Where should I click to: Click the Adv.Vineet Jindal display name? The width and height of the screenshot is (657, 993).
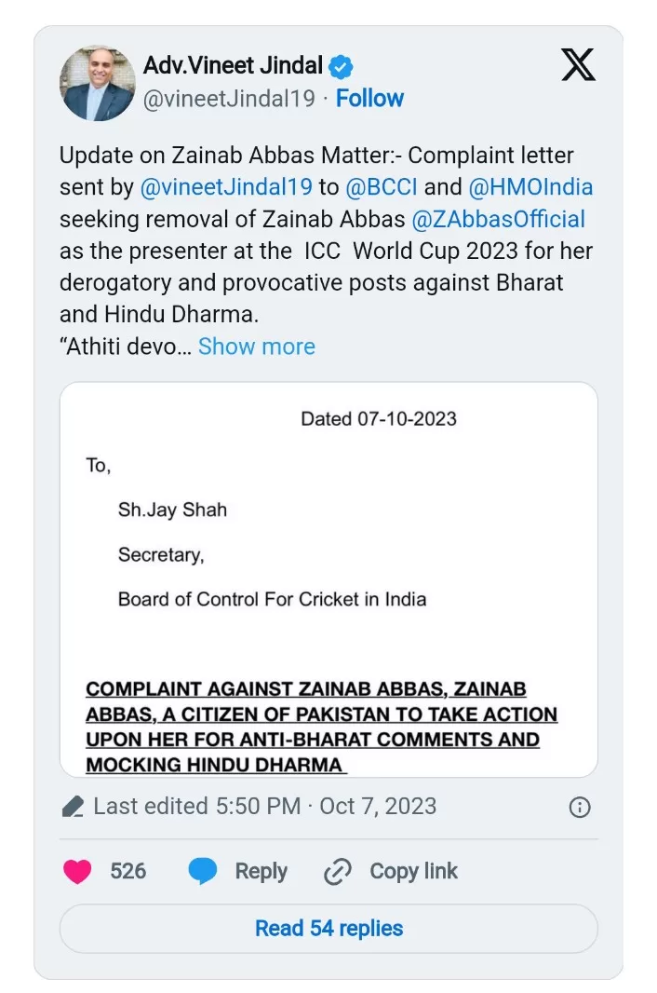(233, 66)
